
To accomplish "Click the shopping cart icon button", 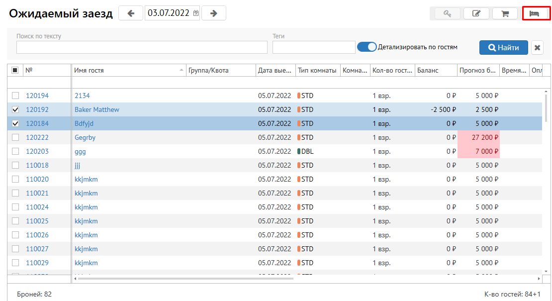I will click(x=505, y=13).
